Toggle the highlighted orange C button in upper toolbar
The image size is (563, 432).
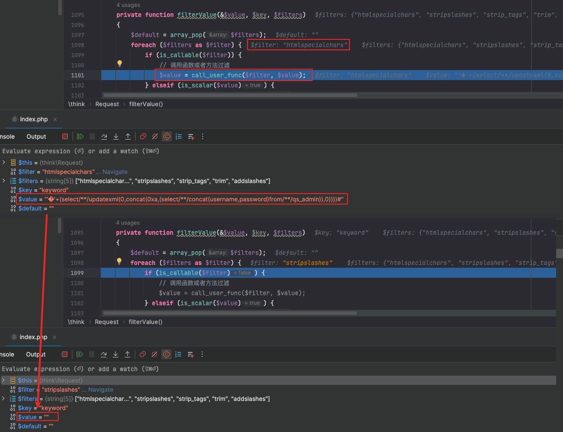coord(167,136)
